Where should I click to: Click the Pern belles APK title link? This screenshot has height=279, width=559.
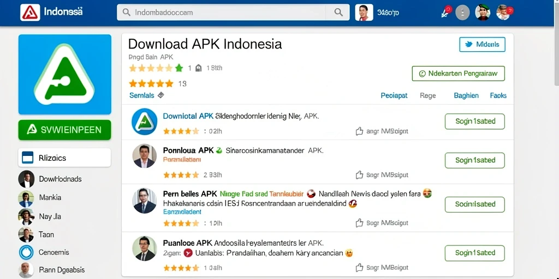[x=191, y=194]
